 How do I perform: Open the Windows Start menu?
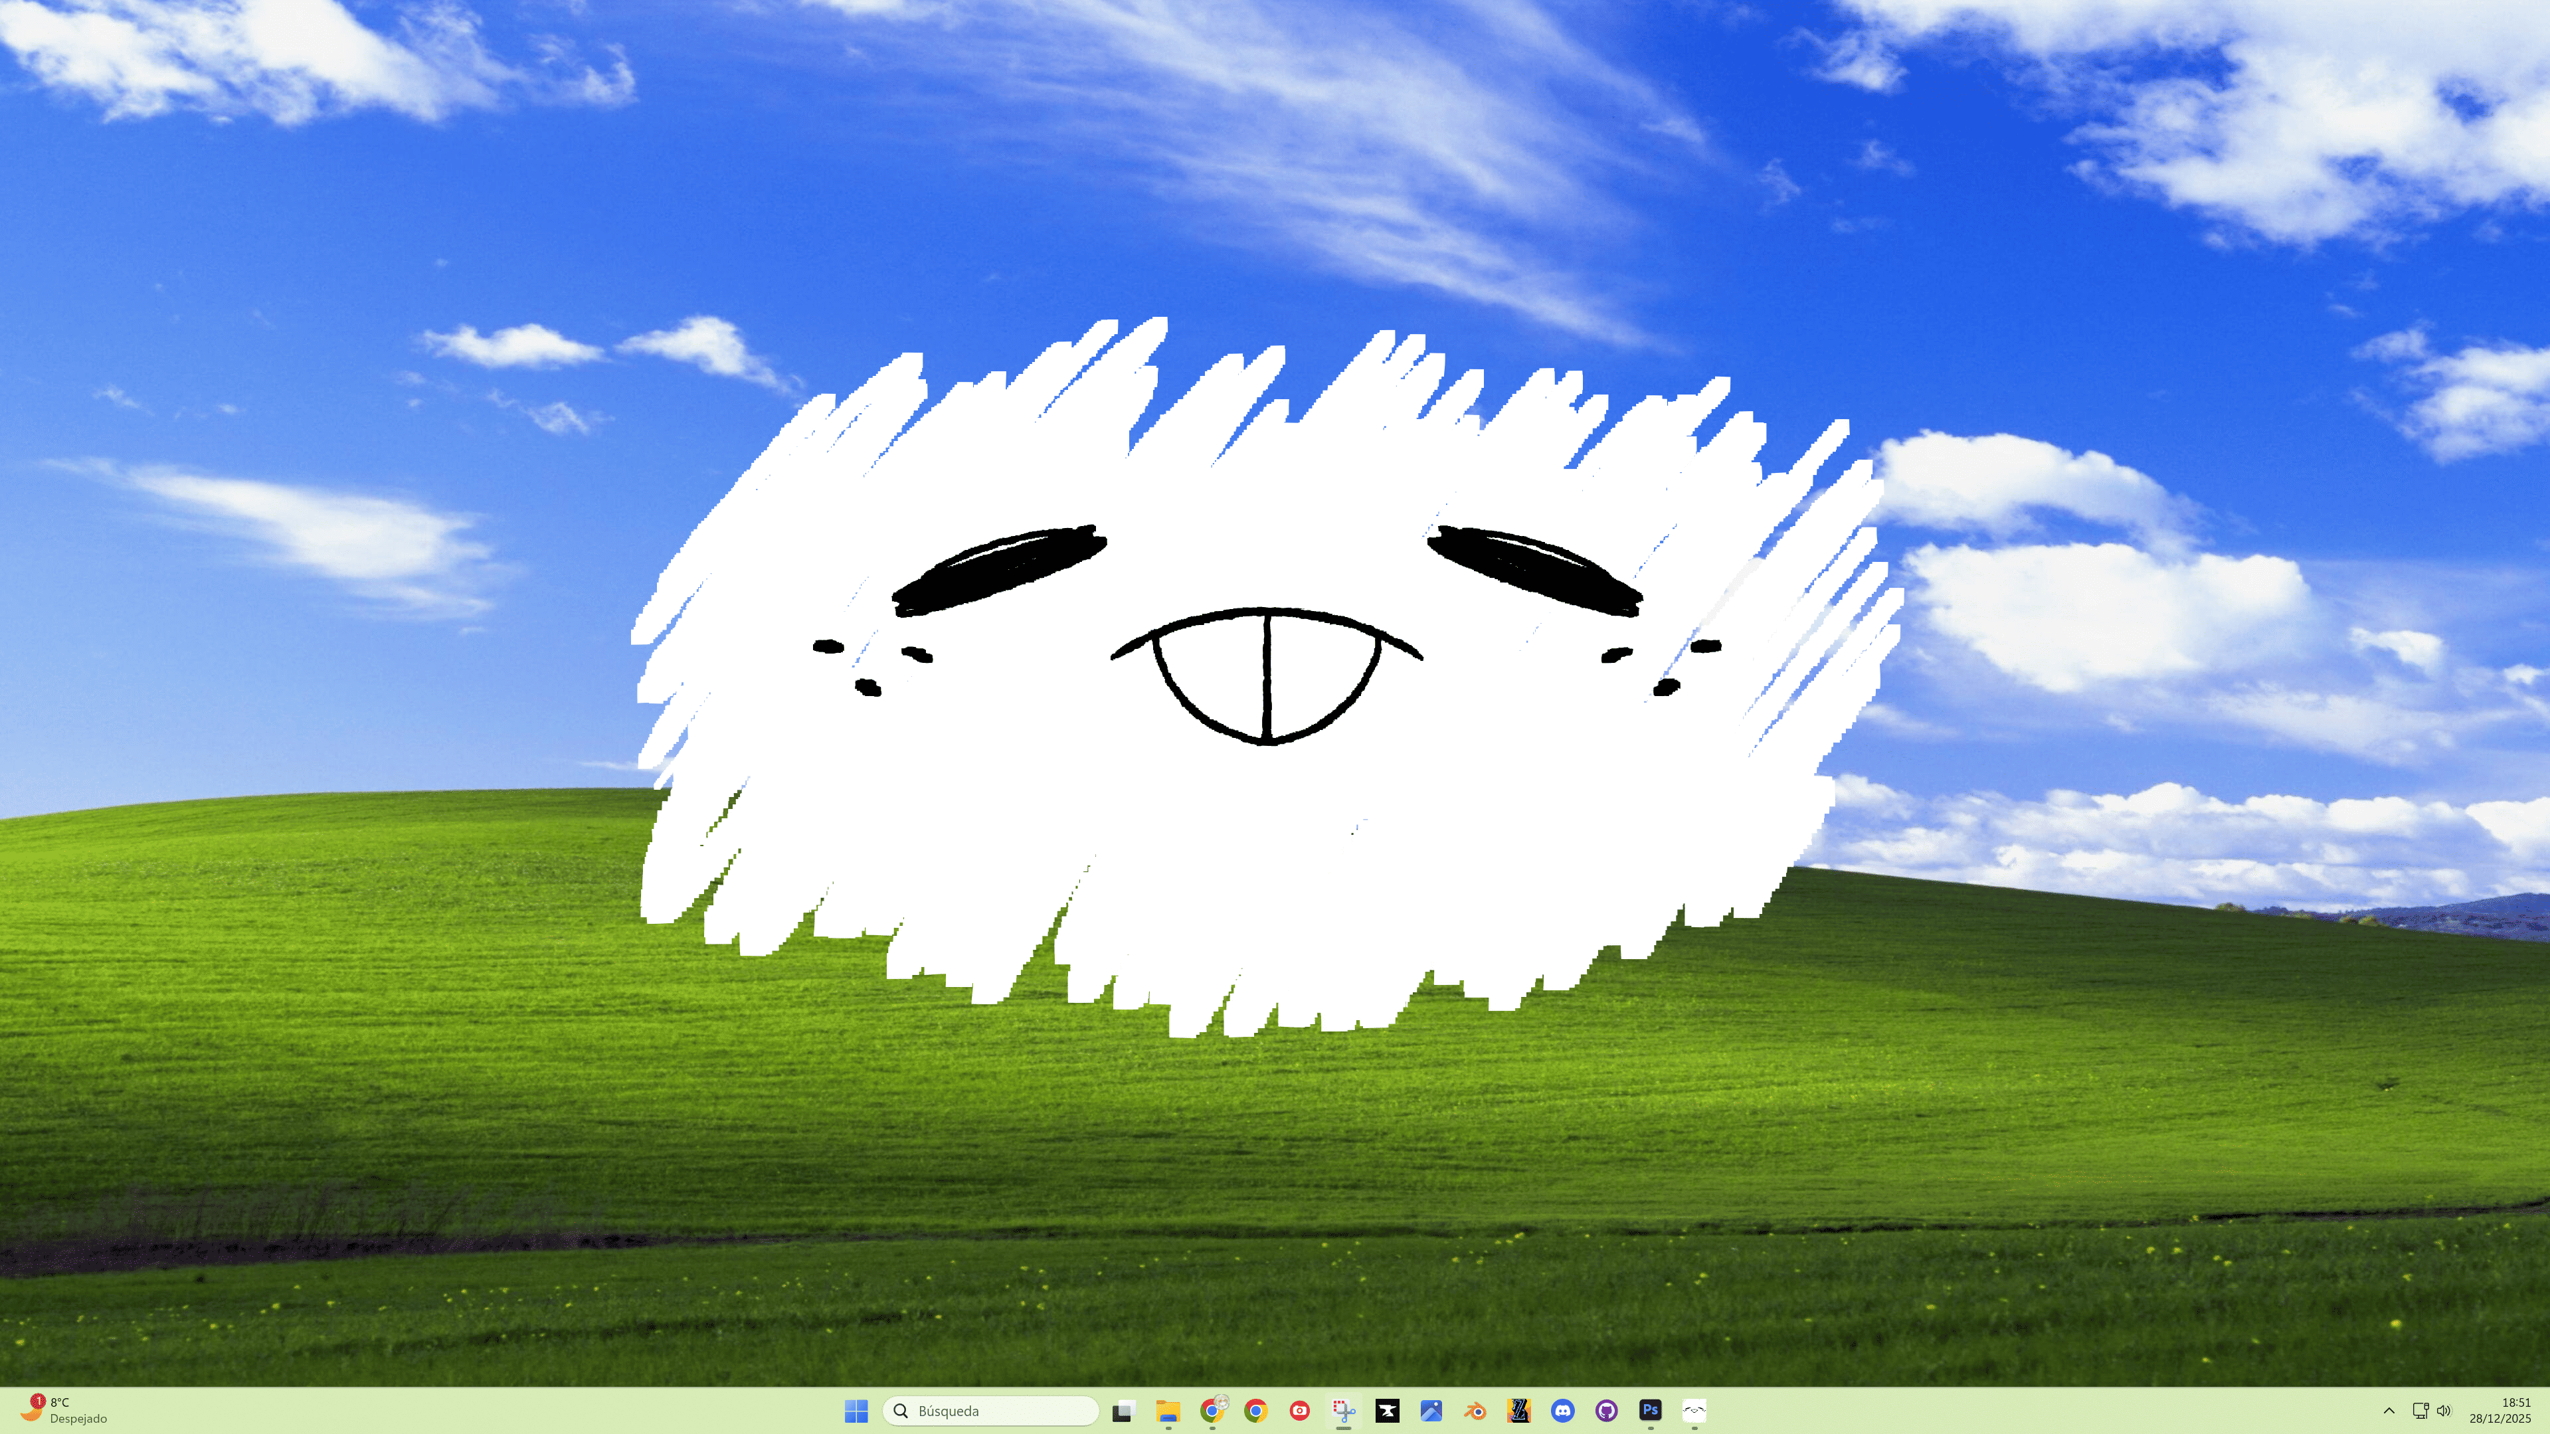point(856,1410)
